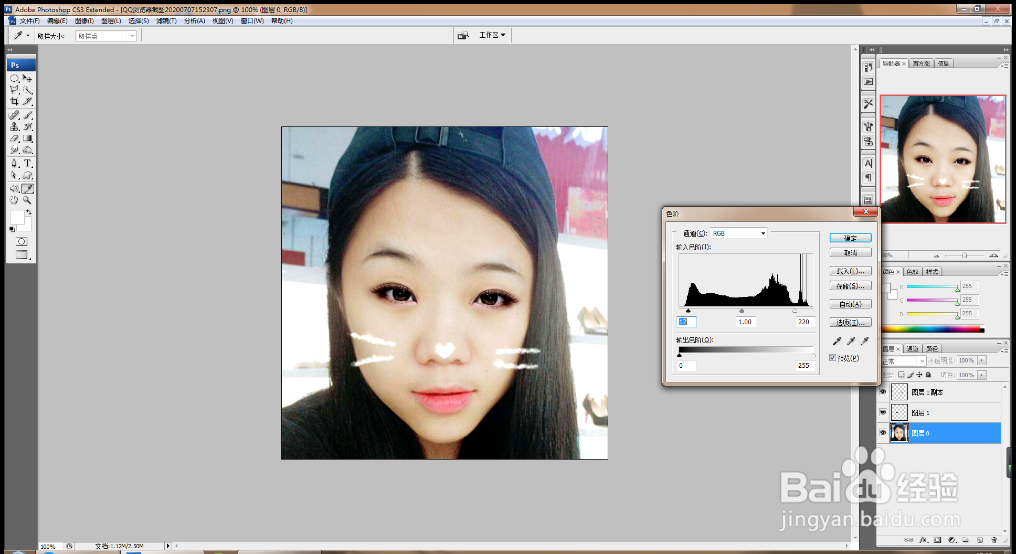Select the Crop tool

click(x=14, y=101)
